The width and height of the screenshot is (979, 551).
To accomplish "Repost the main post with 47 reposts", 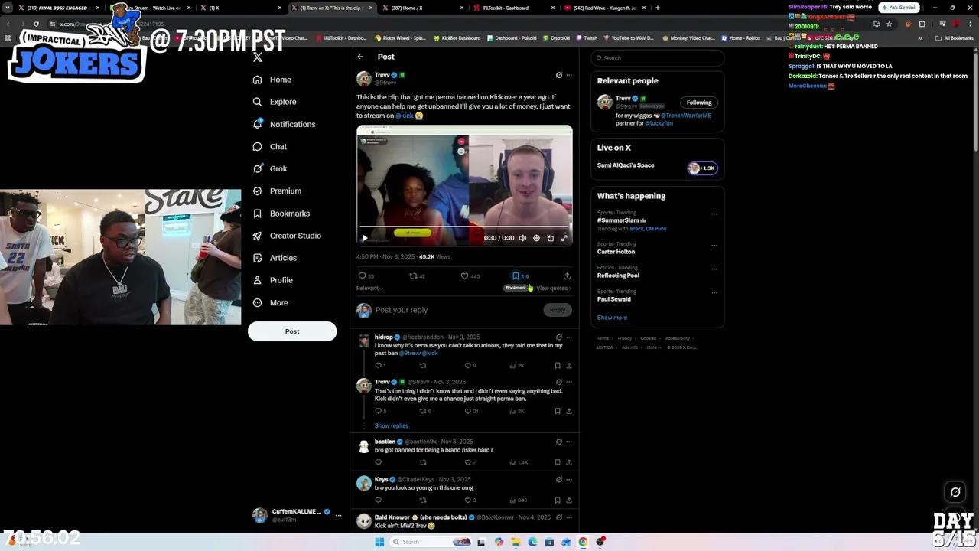I will tap(417, 276).
